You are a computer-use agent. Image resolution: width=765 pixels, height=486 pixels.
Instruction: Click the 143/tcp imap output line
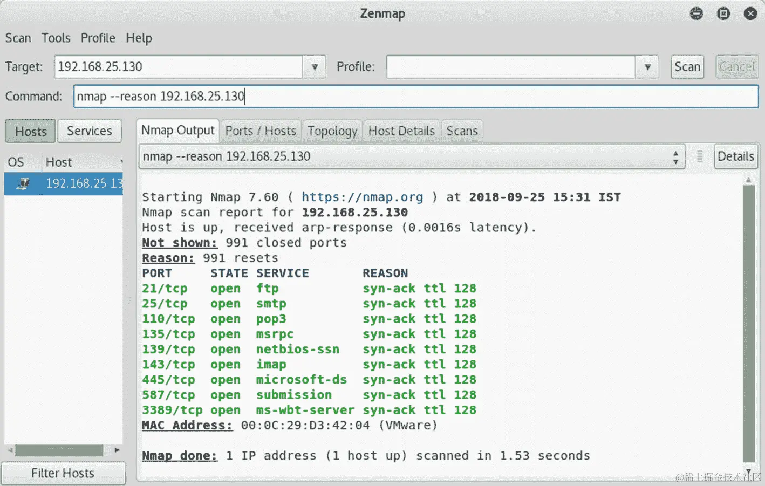[309, 365]
